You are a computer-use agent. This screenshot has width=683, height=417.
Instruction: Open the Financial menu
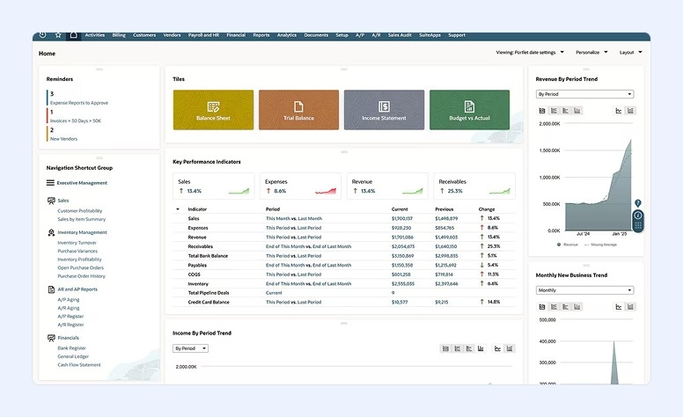(x=236, y=35)
